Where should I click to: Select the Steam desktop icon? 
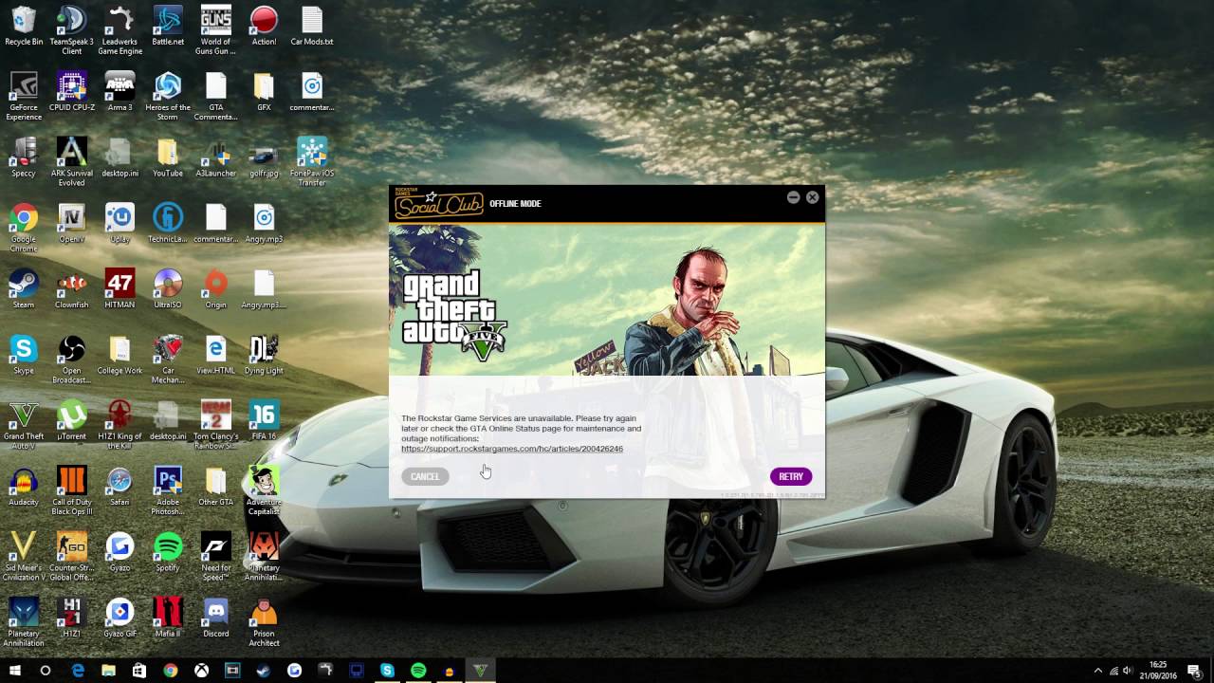coord(24,288)
